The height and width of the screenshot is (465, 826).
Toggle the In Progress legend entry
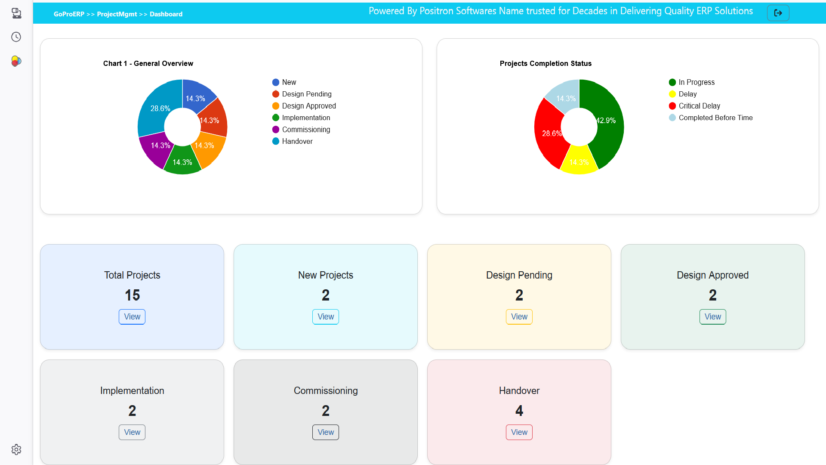(692, 82)
